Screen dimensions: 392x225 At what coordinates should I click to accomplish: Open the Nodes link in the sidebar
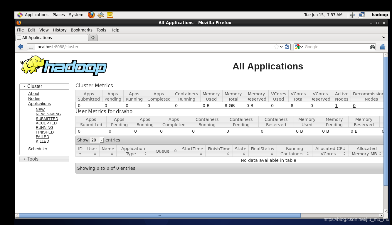(34, 99)
